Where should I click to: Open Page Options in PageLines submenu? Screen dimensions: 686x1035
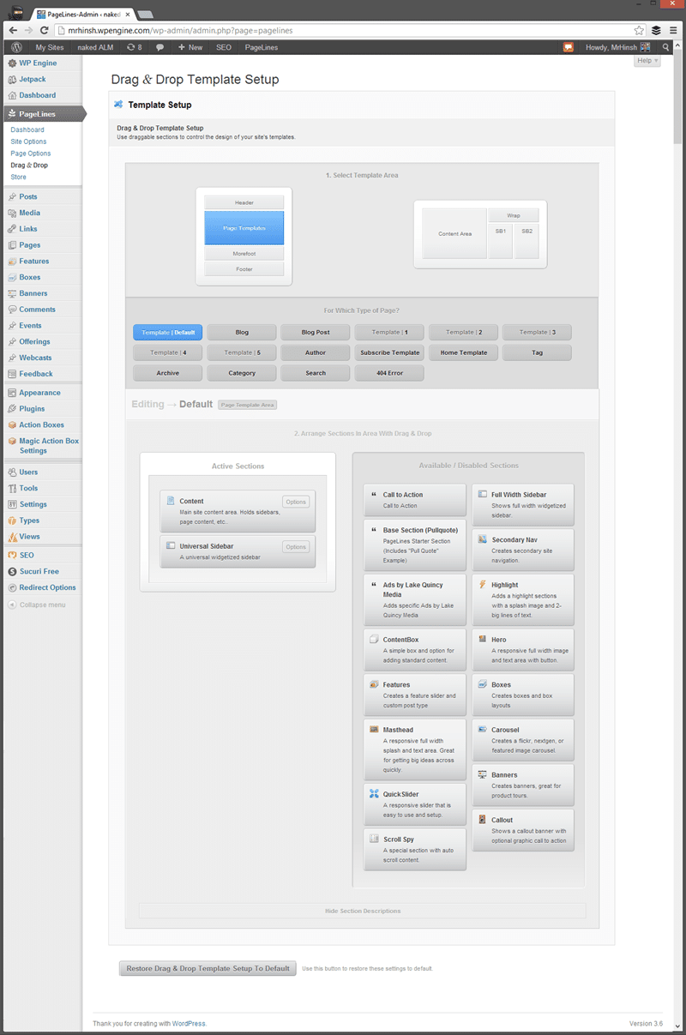(31, 153)
